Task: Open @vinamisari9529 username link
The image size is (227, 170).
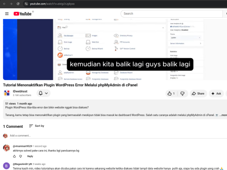Action: (23, 146)
